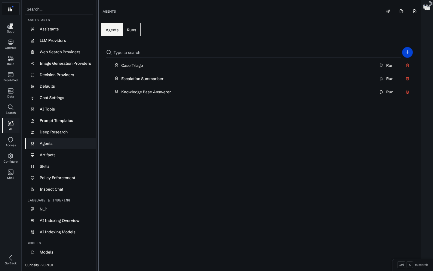Launch the Shell section
Screen dimensions: 433x271
click(x=11, y=174)
